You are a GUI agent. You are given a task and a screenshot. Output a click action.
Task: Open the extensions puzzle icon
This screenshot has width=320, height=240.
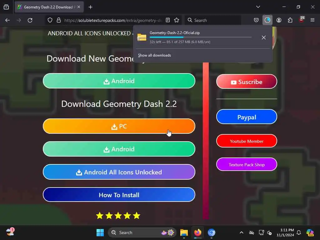tap(290, 20)
